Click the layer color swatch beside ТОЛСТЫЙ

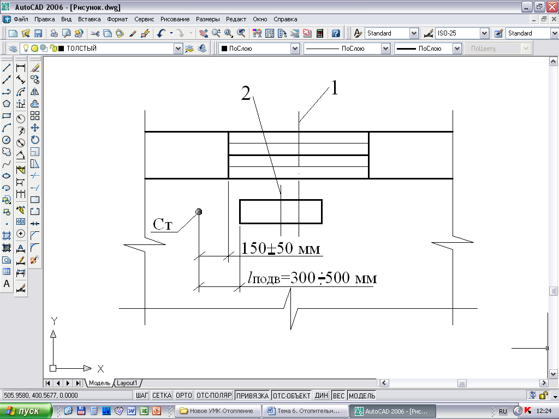(61, 49)
